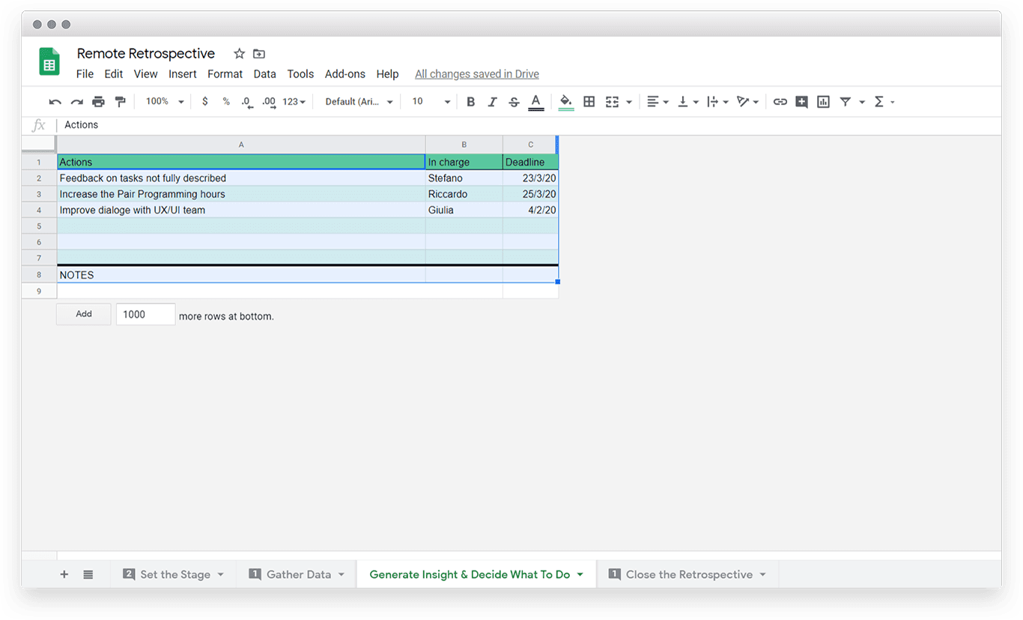The height and width of the screenshot is (620, 1023).
Task: Toggle italic formatting
Action: point(492,102)
